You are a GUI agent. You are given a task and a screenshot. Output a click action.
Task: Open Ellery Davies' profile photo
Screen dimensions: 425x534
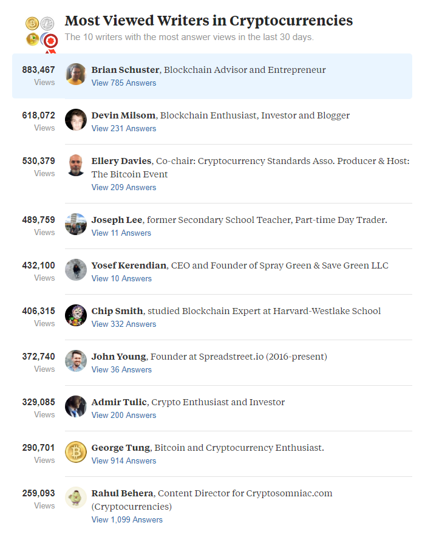tap(76, 165)
